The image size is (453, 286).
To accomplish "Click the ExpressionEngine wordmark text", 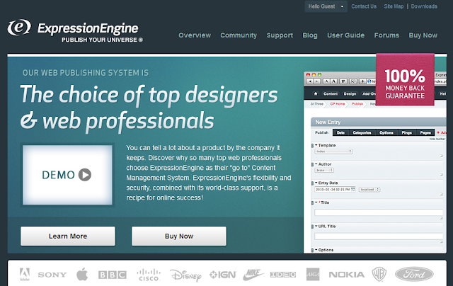I will coord(88,28).
